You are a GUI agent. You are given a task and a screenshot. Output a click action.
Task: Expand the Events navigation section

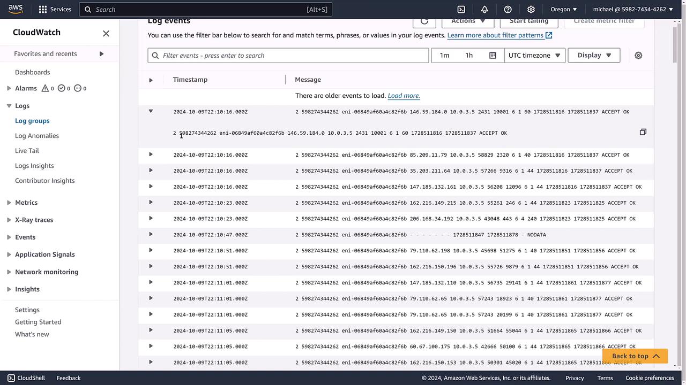click(9, 237)
